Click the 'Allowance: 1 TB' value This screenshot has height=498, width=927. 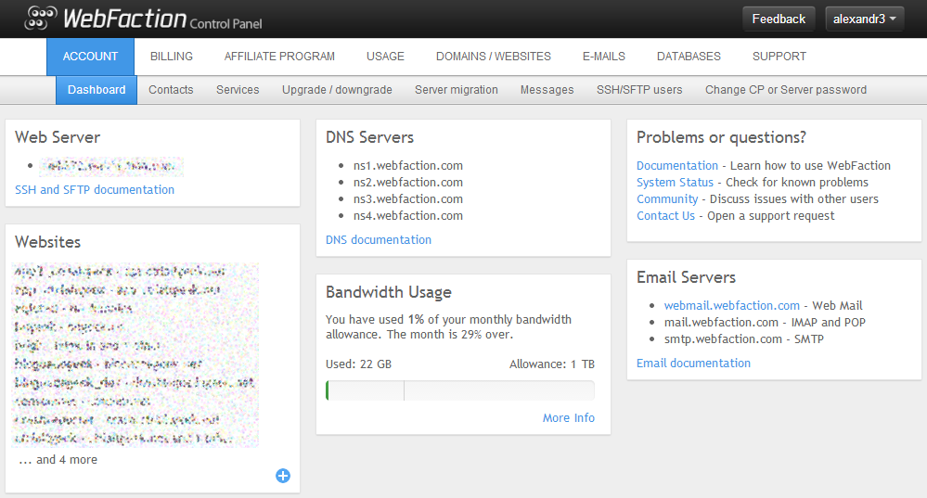click(x=552, y=364)
